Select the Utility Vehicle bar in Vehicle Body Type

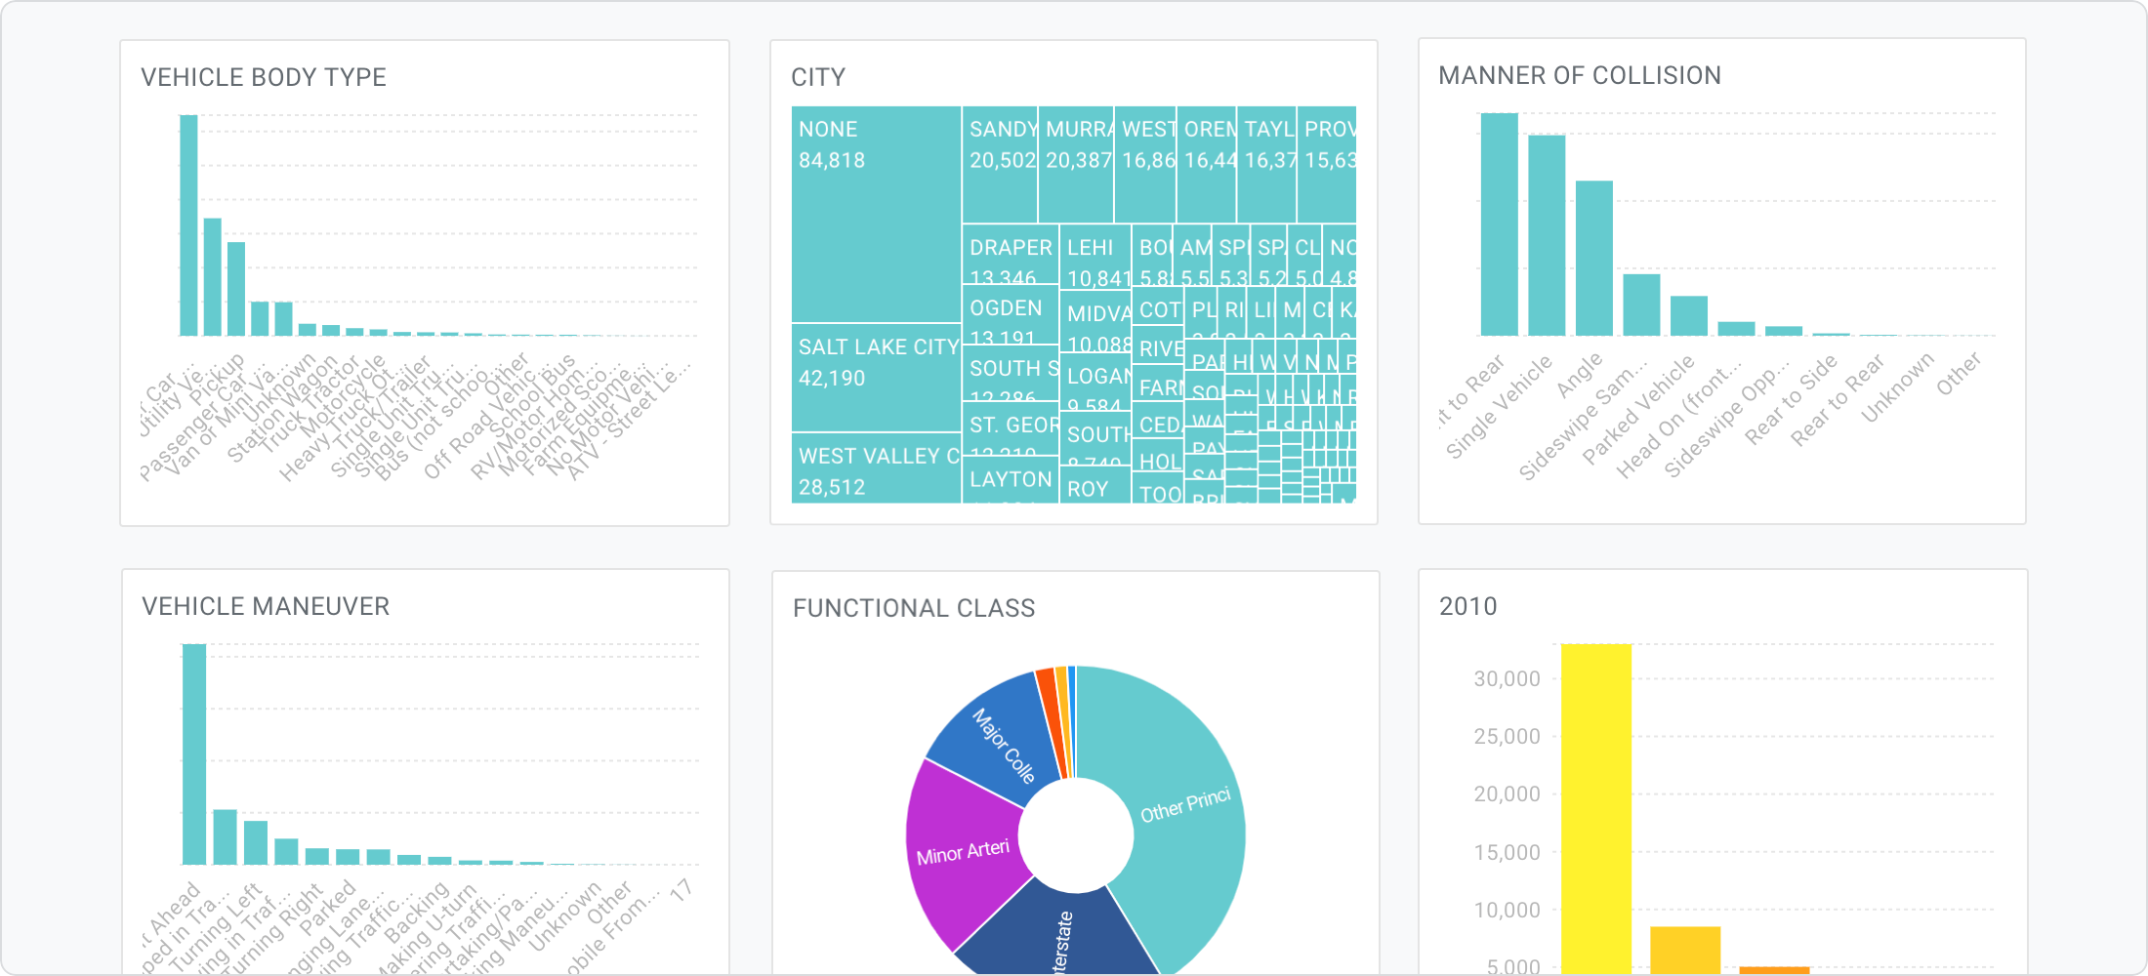212,277
